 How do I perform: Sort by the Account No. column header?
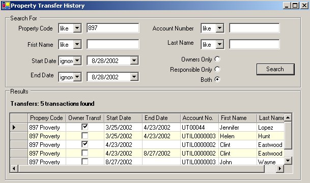coord(200,118)
